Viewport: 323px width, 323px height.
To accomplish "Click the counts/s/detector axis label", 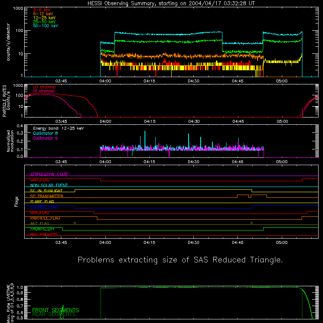I will point(8,42).
